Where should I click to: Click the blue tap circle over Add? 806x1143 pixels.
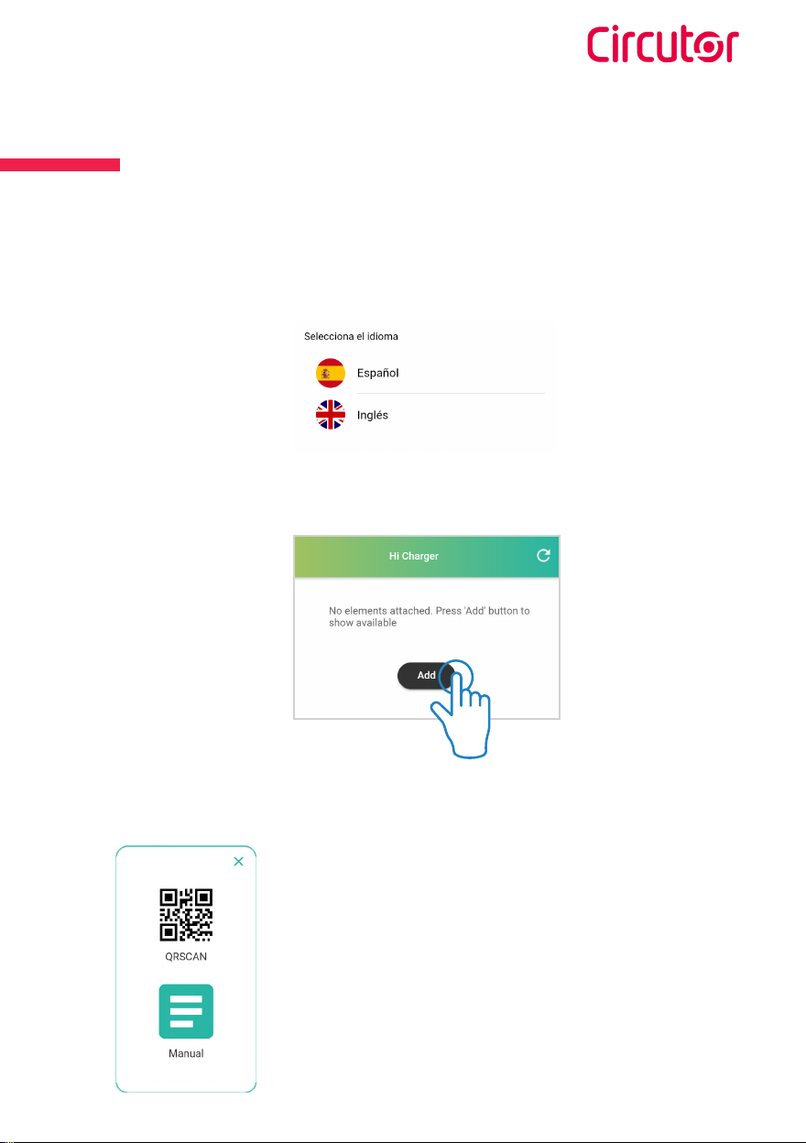tap(455, 679)
